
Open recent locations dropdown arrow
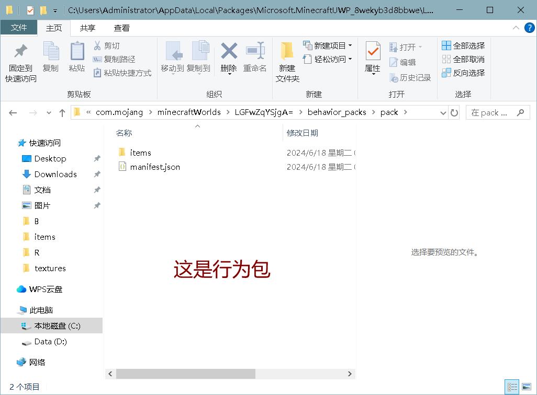click(x=49, y=113)
